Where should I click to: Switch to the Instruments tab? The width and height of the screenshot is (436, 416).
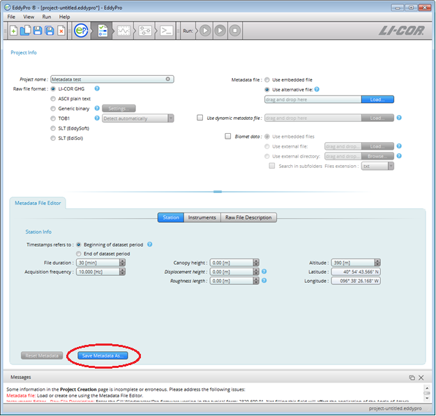[202, 217]
